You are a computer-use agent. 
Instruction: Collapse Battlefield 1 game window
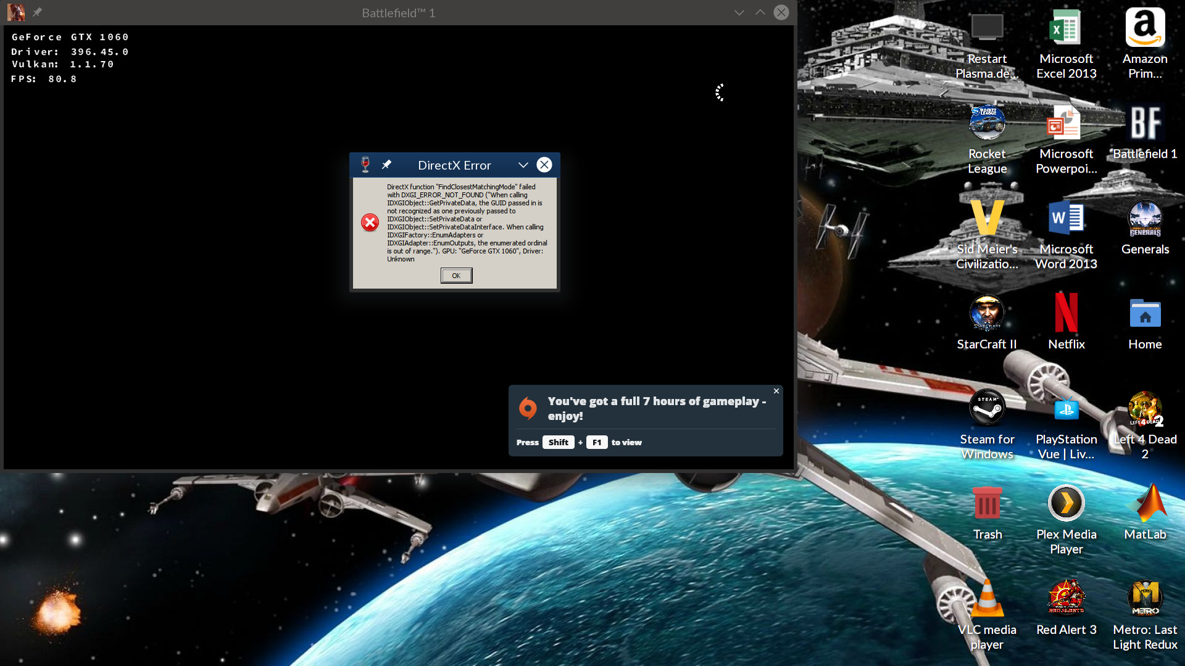point(739,12)
